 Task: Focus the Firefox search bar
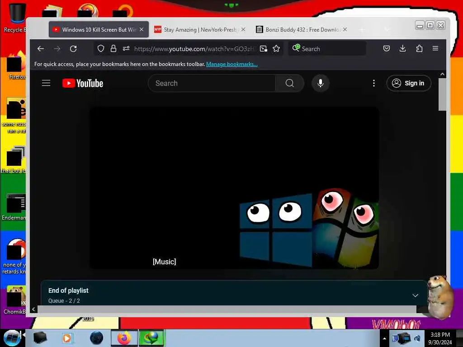point(327,49)
